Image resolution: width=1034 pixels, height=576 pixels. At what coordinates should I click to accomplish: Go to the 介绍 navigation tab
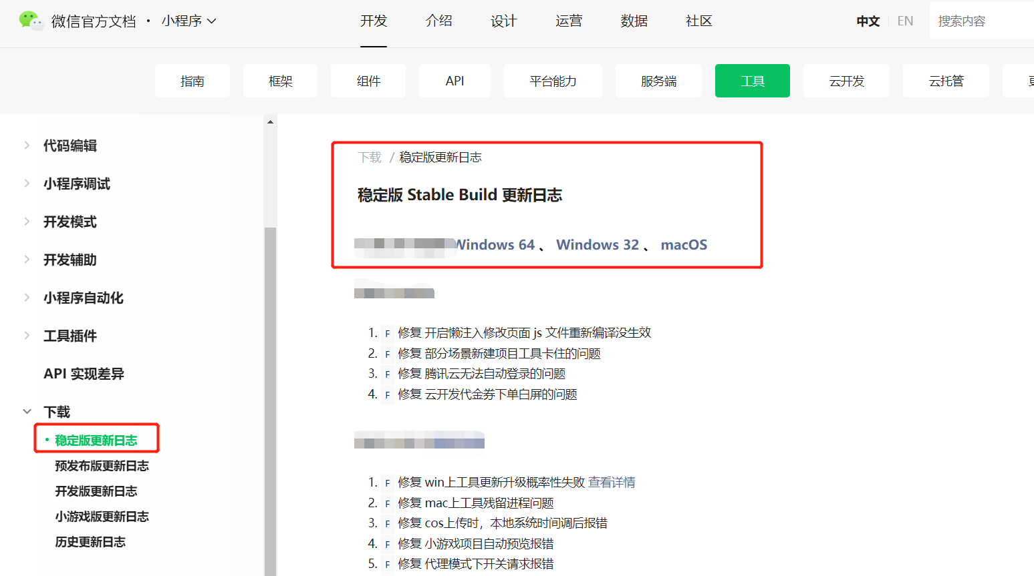click(x=438, y=21)
